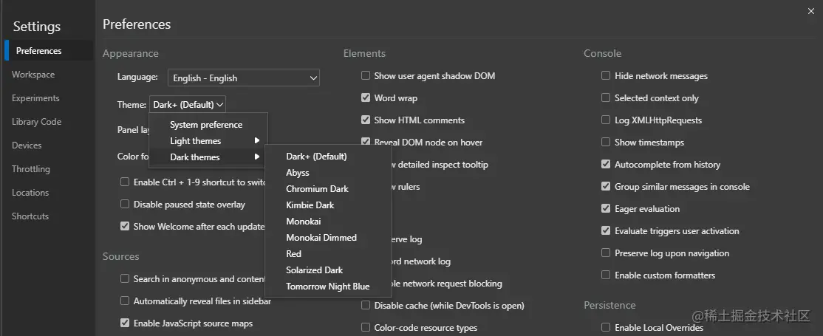
Task: Enable Disable paused state overlay checkbox
Action: tap(125, 205)
